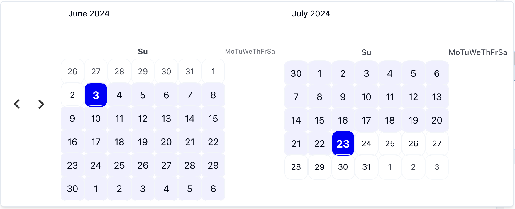Select the highlighted July 23 end date
Image resolution: width=515 pixels, height=209 pixels.
pyautogui.click(x=343, y=143)
